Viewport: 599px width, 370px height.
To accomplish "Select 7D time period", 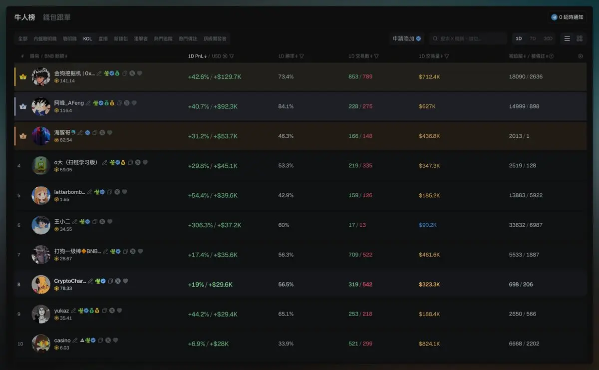I will click(x=533, y=38).
